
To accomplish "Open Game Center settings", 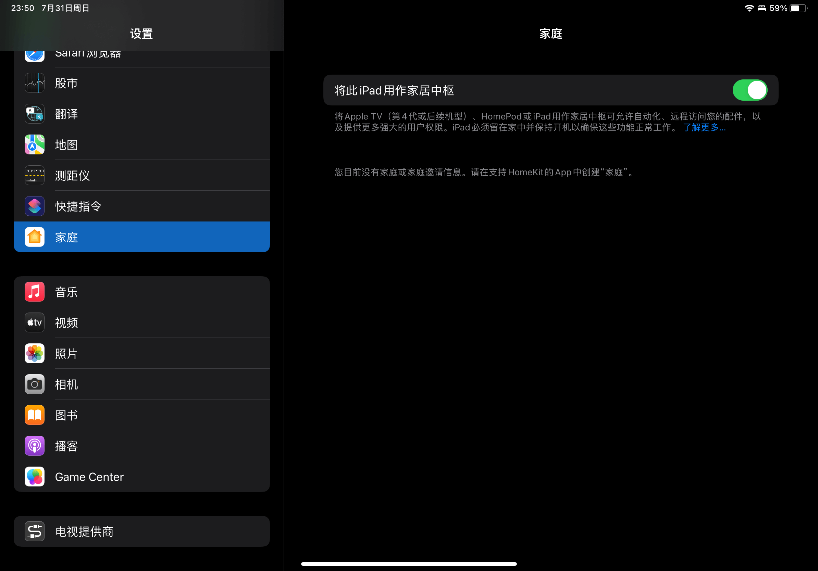I will (x=141, y=477).
